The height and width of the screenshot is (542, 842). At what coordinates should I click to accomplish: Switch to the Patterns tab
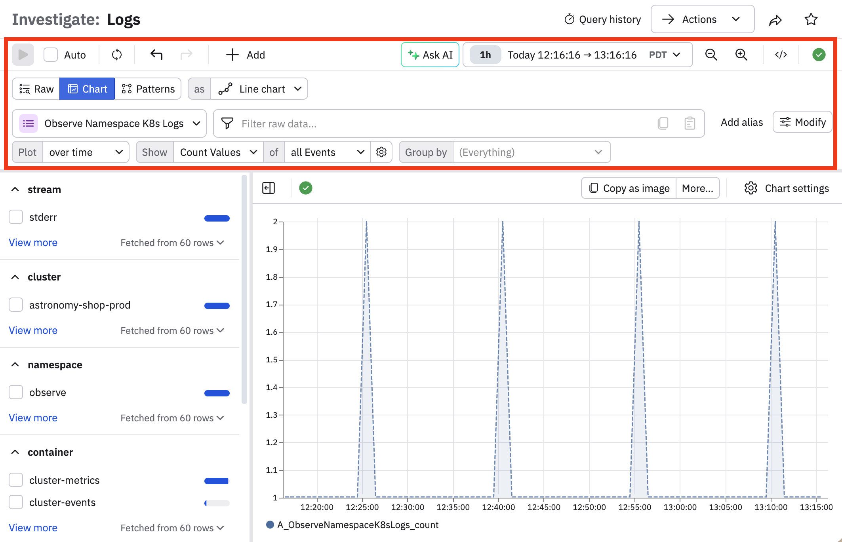(148, 89)
